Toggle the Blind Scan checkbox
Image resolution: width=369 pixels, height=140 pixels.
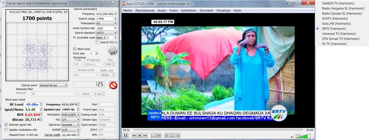click(x=75, y=49)
